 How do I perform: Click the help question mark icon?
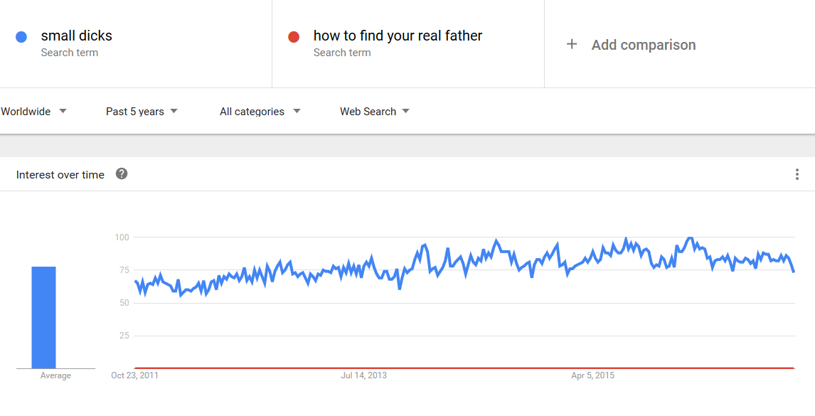(122, 174)
